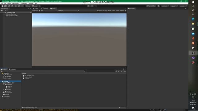Select Directional Light in Hierarchy
Screen dimensions: 198x111
(13, 16)
